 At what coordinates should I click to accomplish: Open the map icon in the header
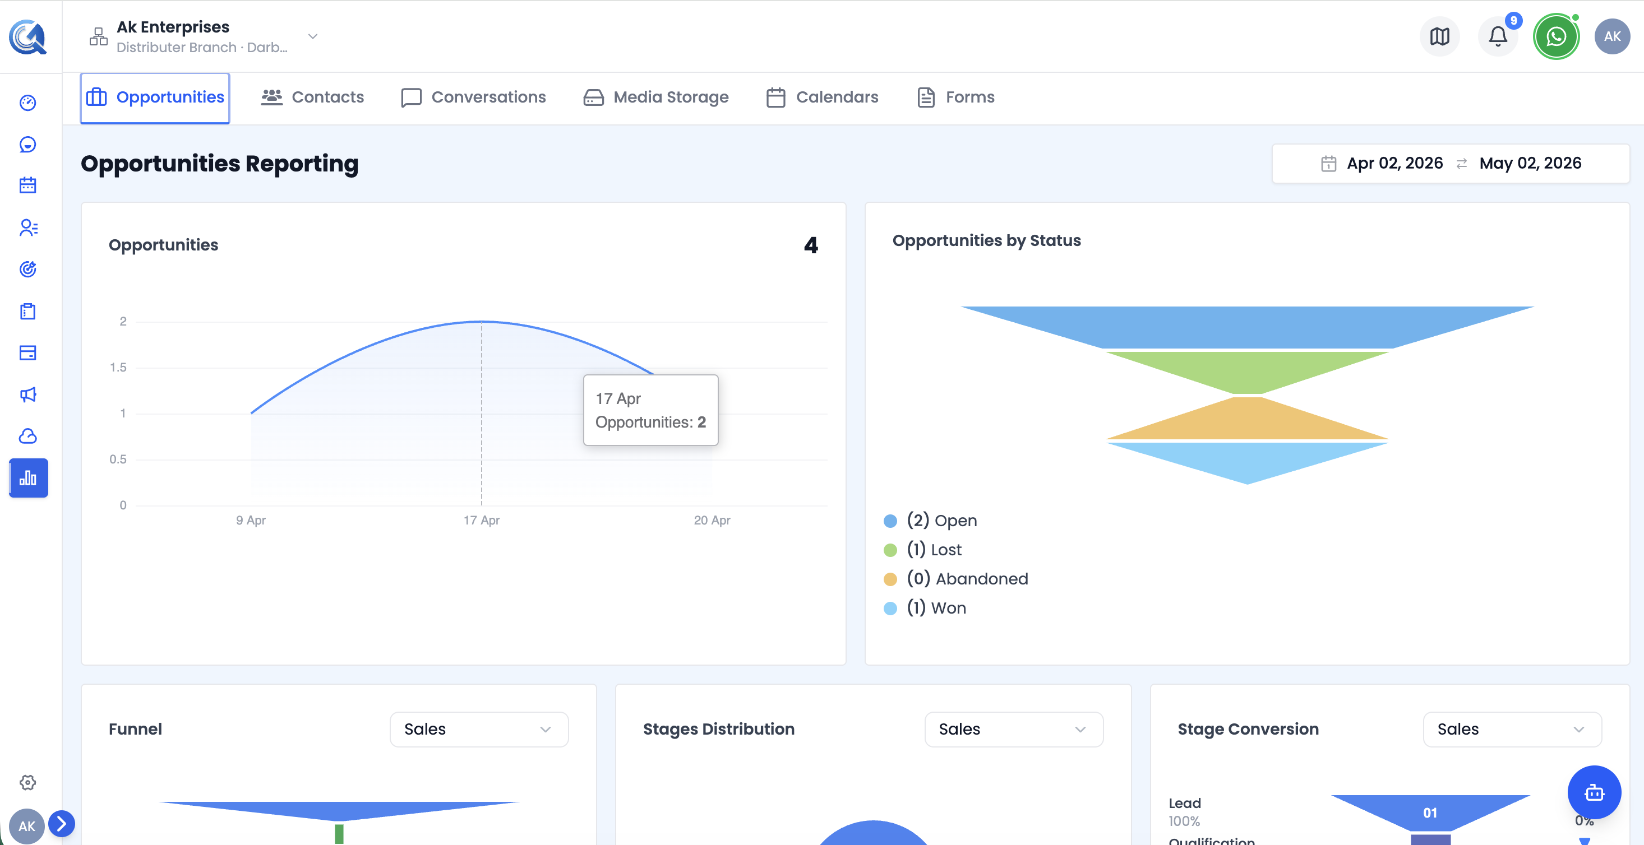pos(1439,36)
